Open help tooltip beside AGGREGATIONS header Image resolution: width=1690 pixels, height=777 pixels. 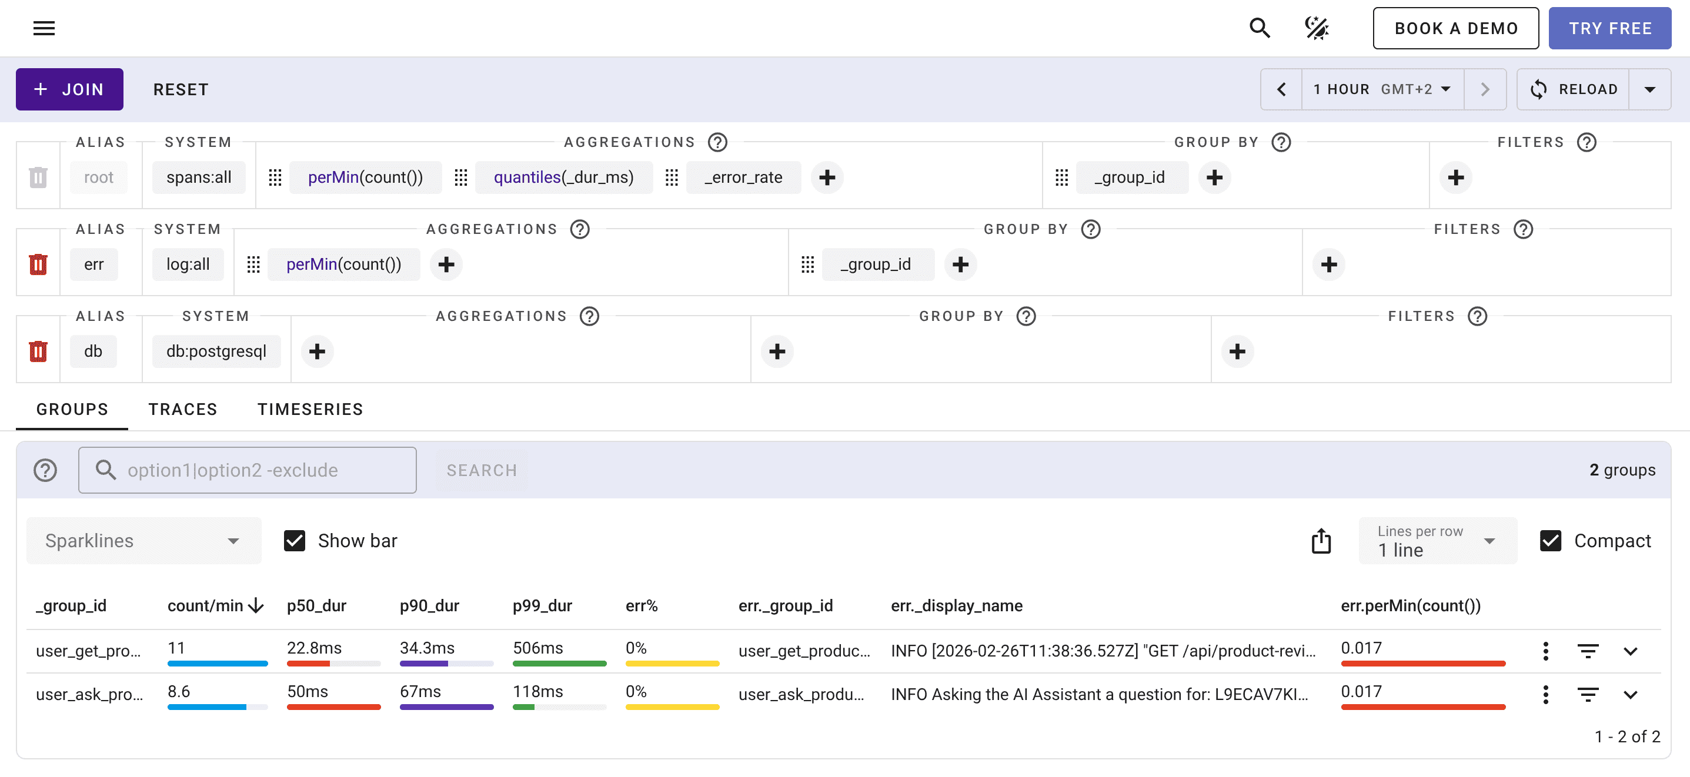(x=717, y=142)
